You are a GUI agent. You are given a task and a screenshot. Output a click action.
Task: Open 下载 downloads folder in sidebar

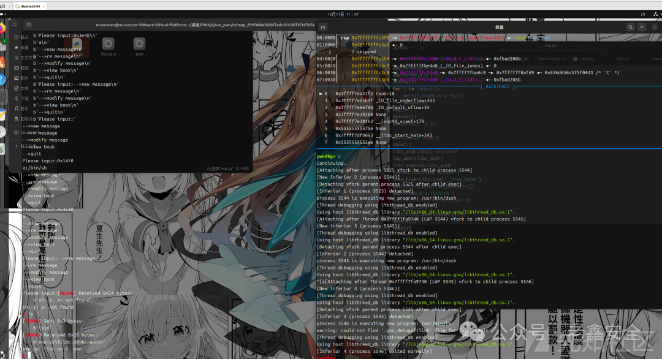[21, 98]
